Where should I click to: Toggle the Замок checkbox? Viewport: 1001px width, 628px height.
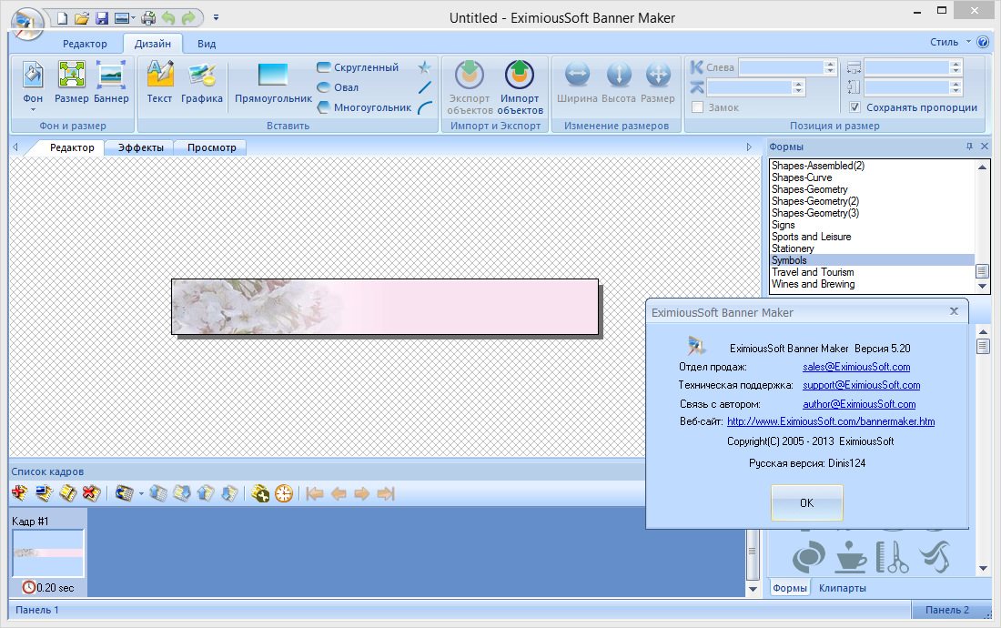tap(698, 107)
